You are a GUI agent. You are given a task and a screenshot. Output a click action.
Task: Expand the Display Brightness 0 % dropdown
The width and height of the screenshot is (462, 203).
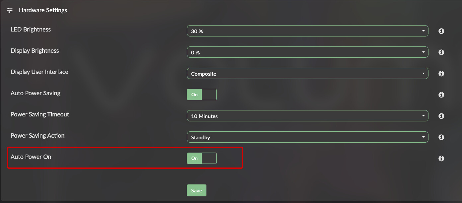coord(307,52)
